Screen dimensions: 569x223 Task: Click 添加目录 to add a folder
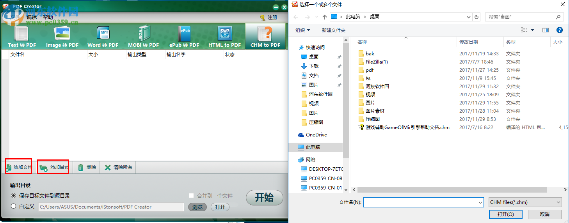pos(54,167)
